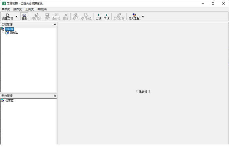The image size is (229, 150).
Task: Collapse the 工程管理 panel with double chevron
Action: [55, 25]
